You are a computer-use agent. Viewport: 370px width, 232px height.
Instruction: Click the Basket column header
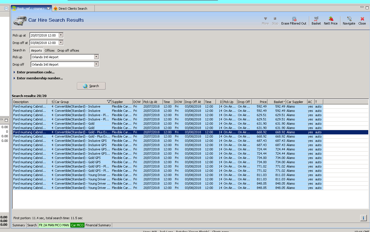(x=276, y=102)
